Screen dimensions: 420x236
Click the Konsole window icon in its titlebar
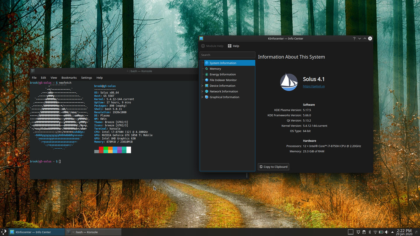coord(33,71)
